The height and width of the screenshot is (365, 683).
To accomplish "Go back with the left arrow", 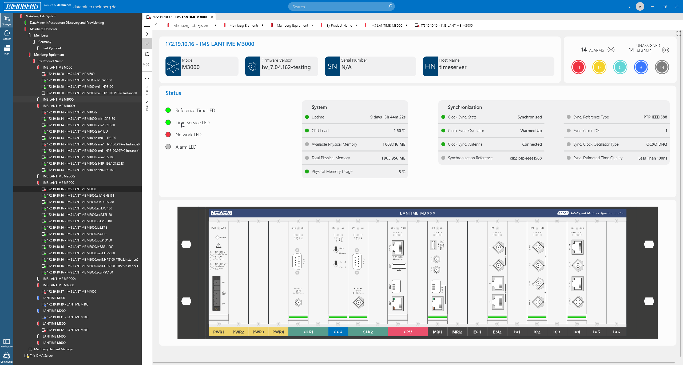I will tap(157, 25).
